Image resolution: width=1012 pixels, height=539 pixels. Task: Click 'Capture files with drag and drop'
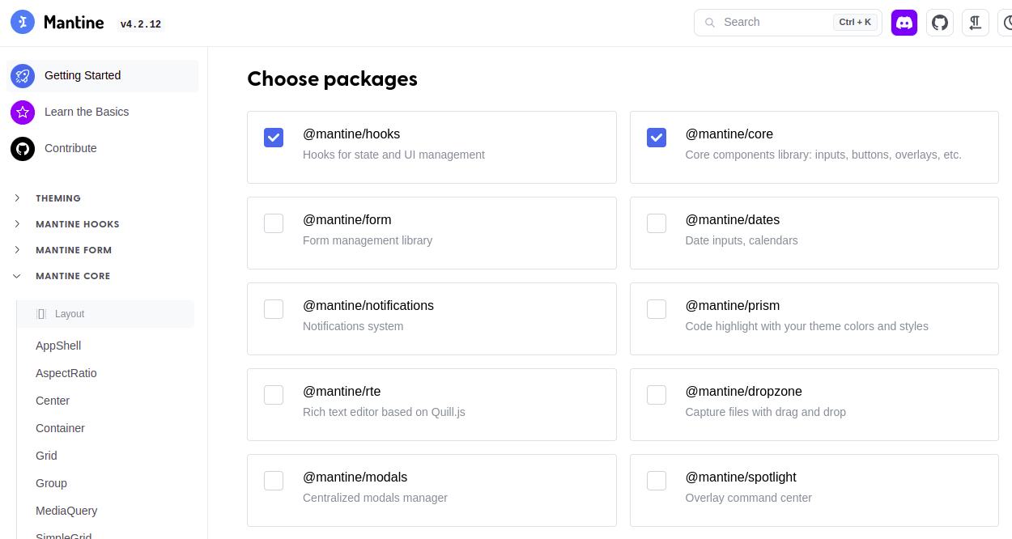pyautogui.click(x=765, y=412)
